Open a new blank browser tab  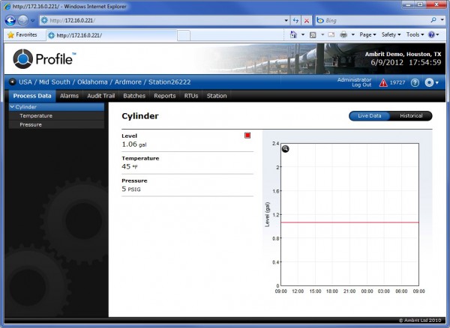click(184, 36)
